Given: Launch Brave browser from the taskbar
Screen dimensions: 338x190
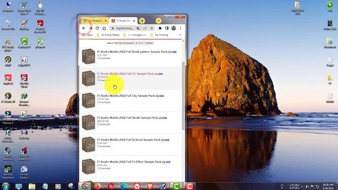Looking at the screenshot, I should tap(150, 186).
